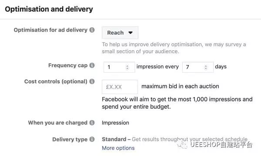Click the Optimisation and delivery heading

(49, 9)
